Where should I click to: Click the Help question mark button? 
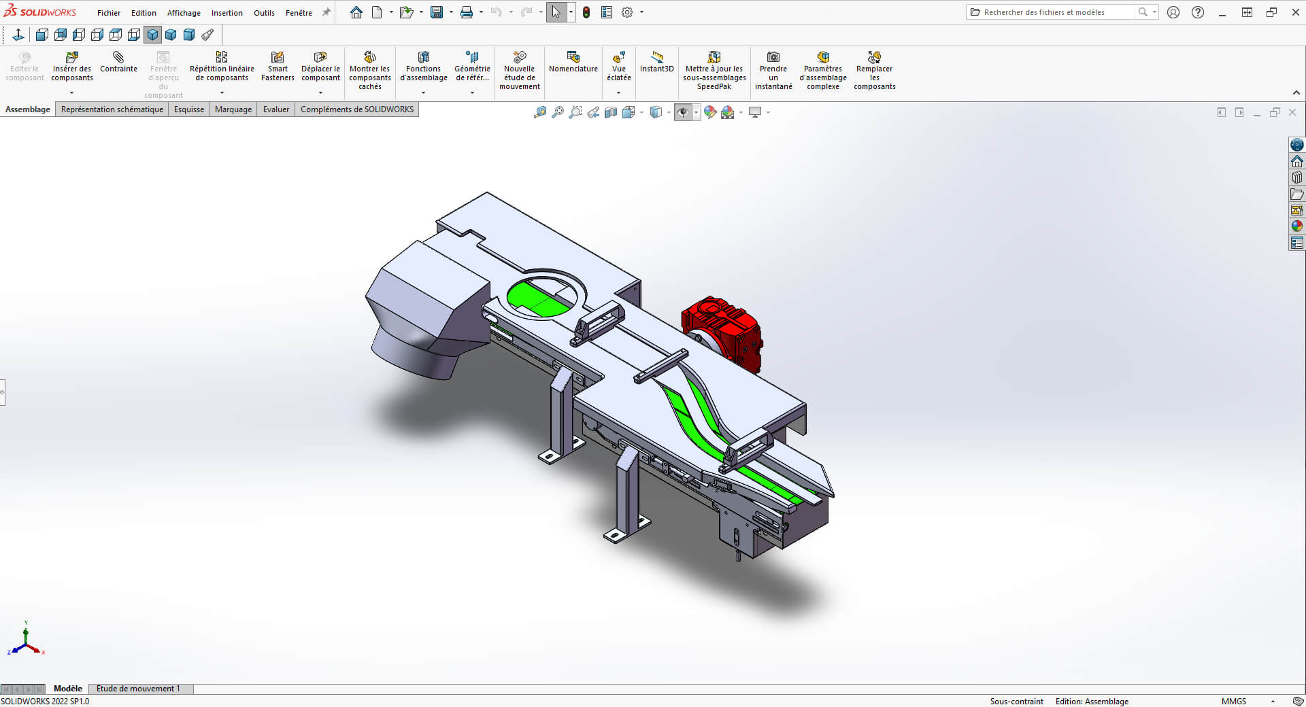point(1198,12)
